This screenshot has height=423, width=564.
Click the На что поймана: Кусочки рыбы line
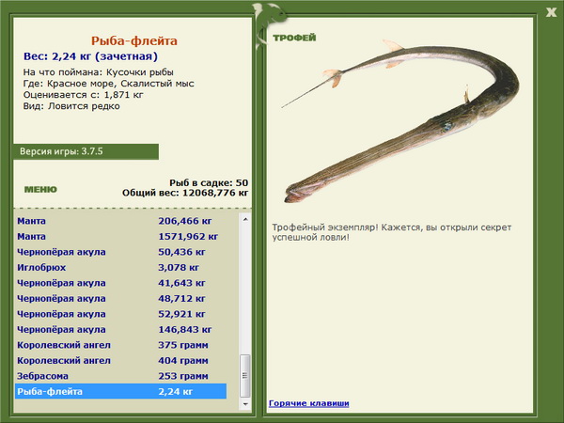click(x=98, y=72)
